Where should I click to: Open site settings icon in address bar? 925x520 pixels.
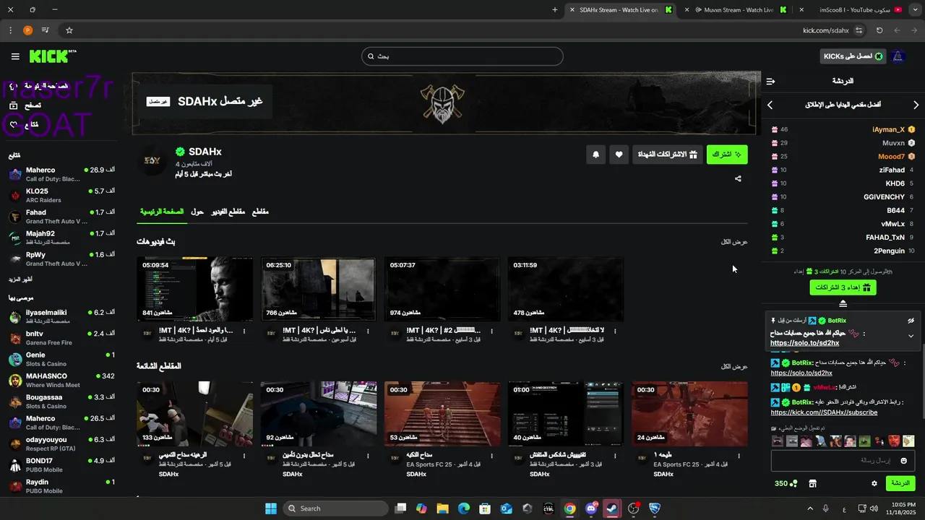[859, 30]
